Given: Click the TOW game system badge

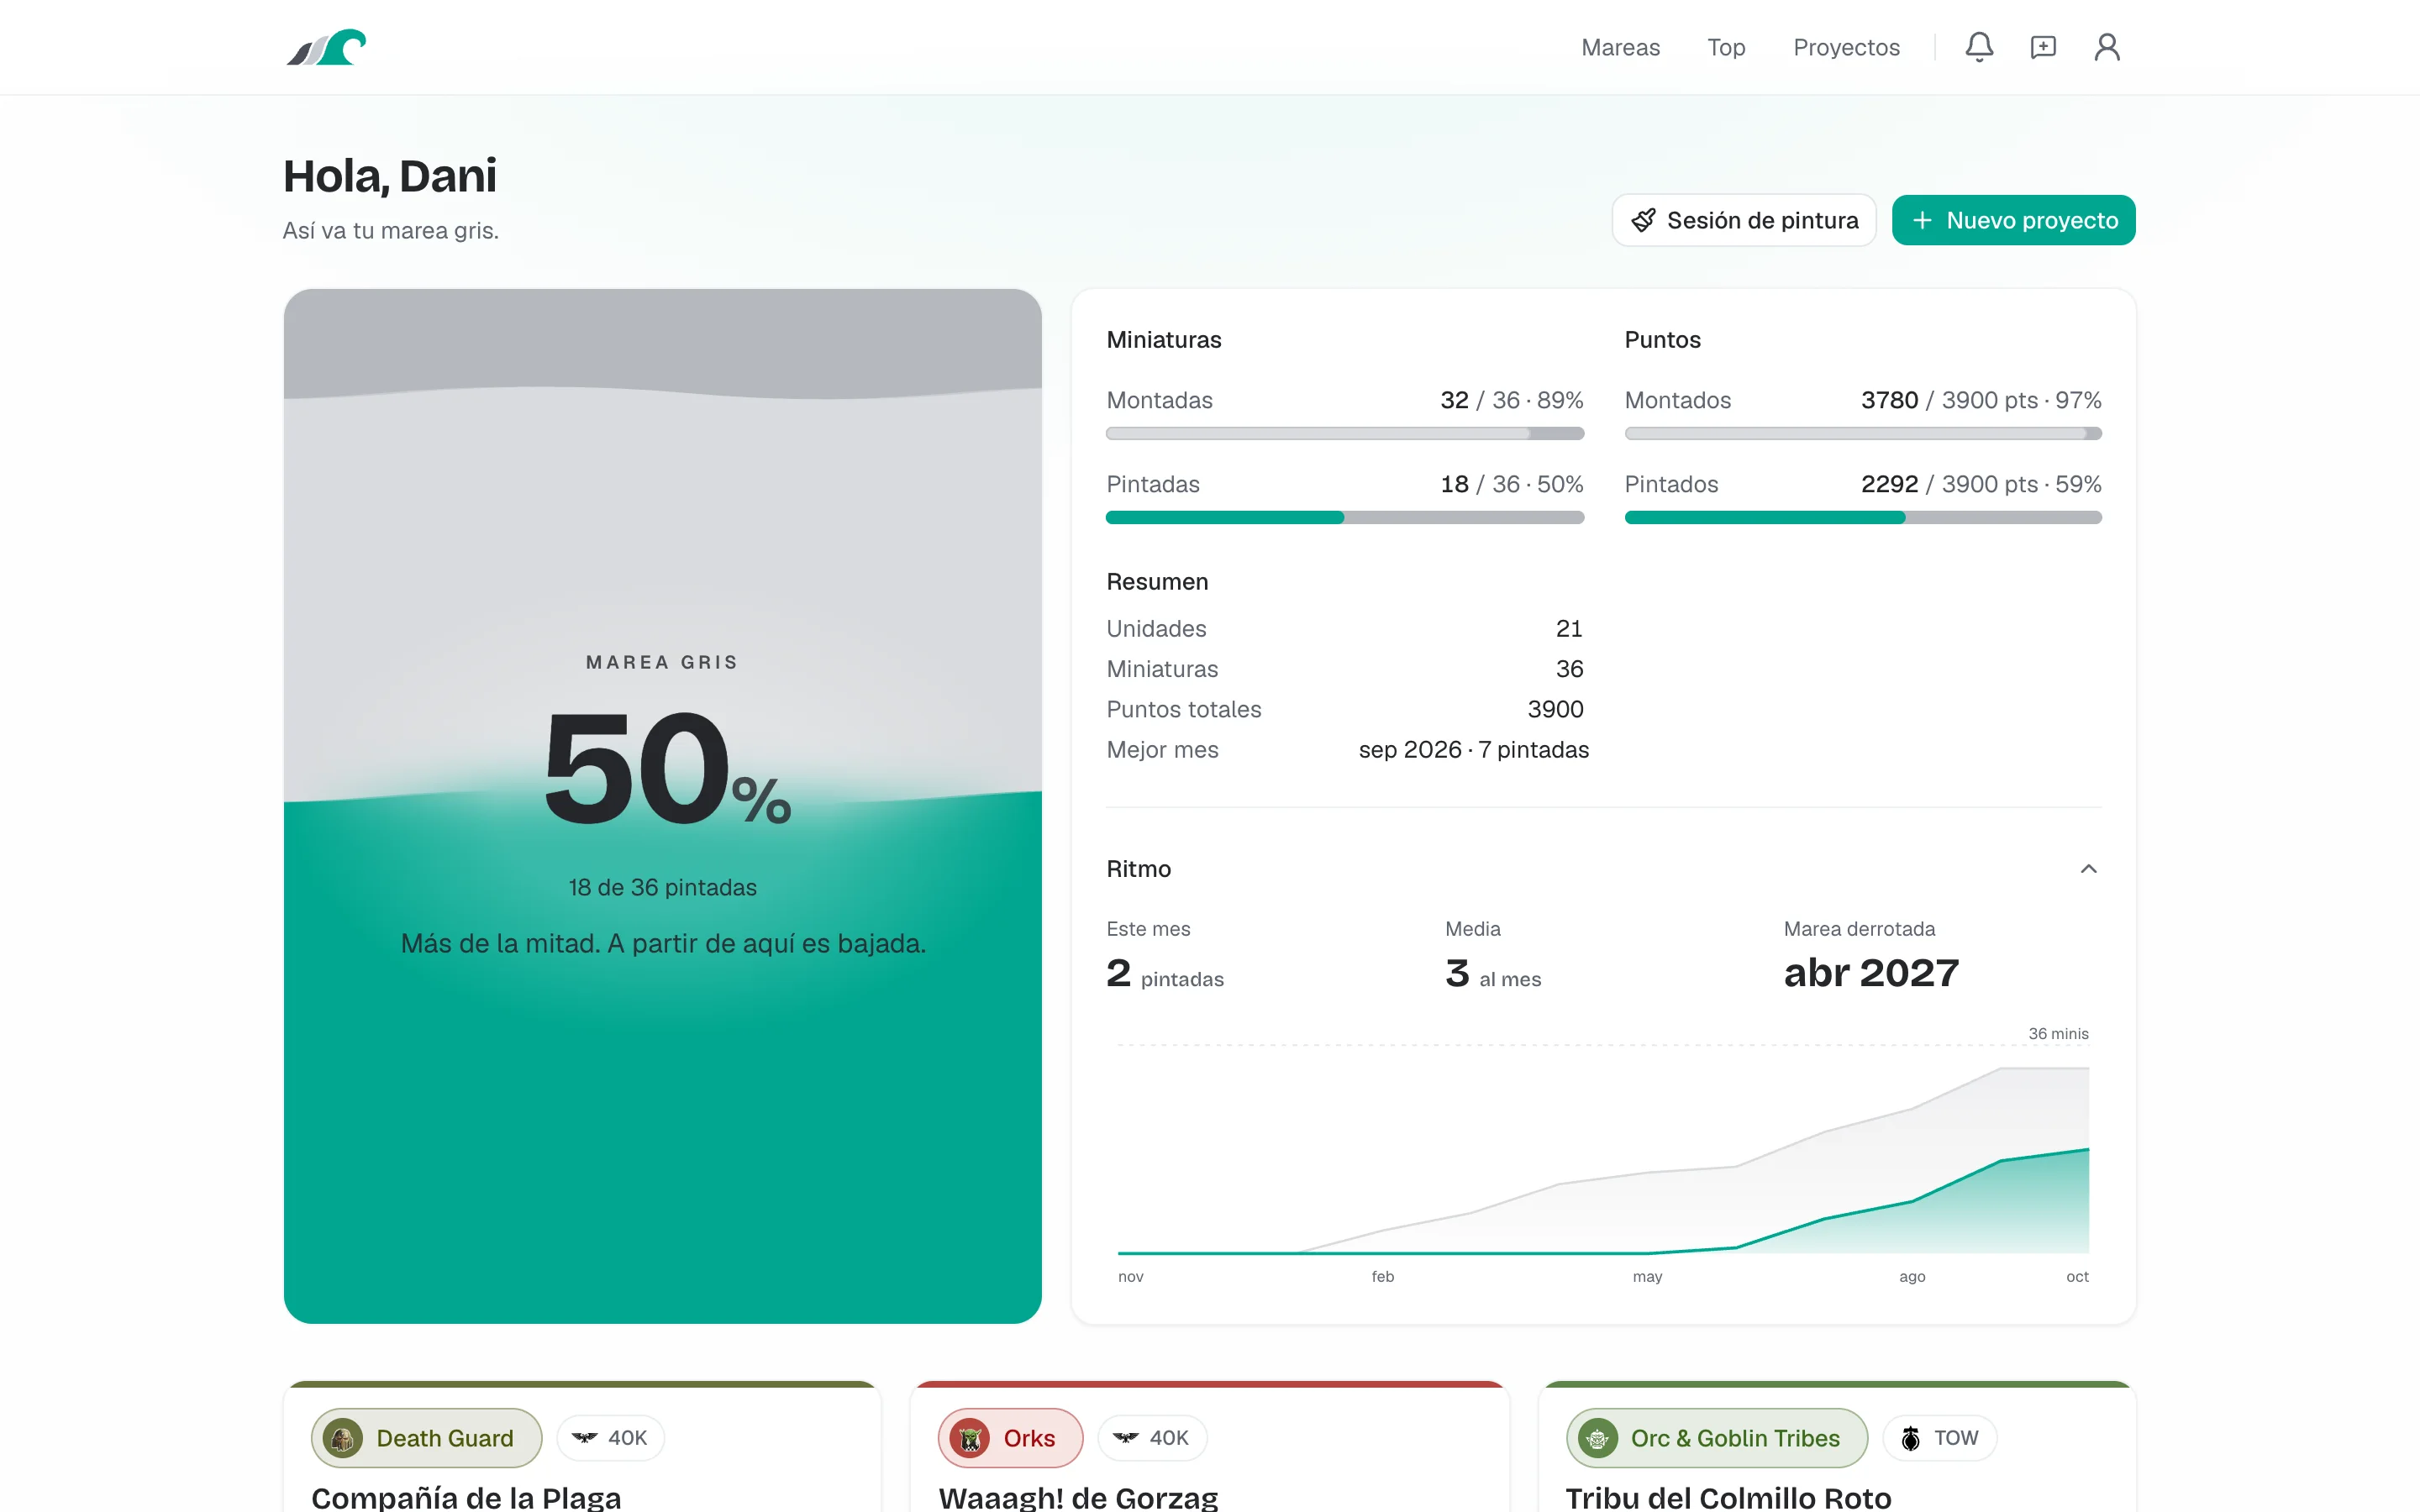Looking at the screenshot, I should 1939,1438.
